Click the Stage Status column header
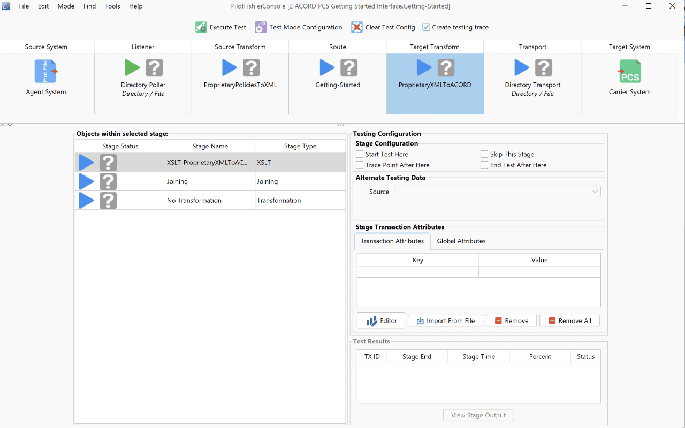The image size is (685, 428). [120, 146]
